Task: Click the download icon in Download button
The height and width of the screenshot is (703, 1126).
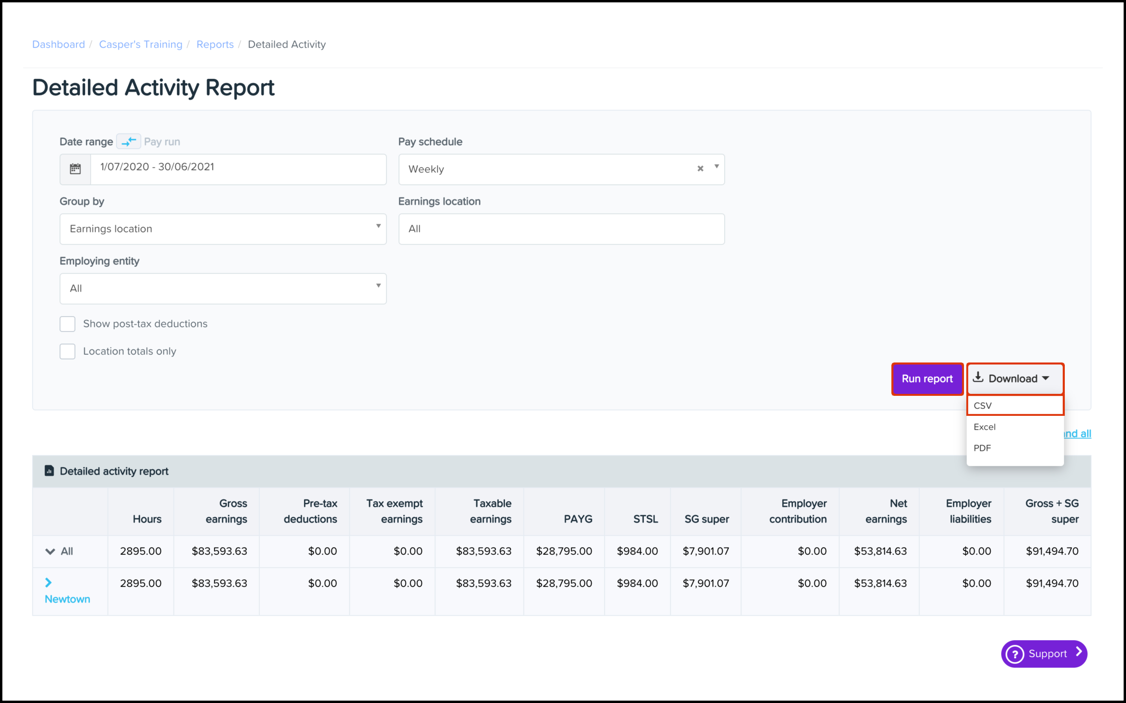Action: [x=978, y=377]
